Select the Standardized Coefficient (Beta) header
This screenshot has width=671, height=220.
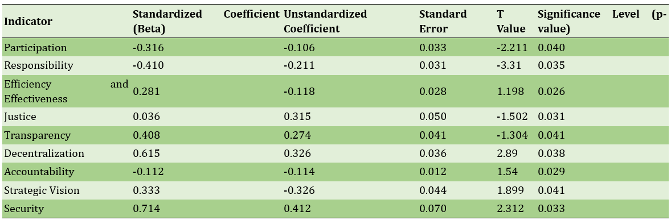pyautogui.click(x=206, y=22)
